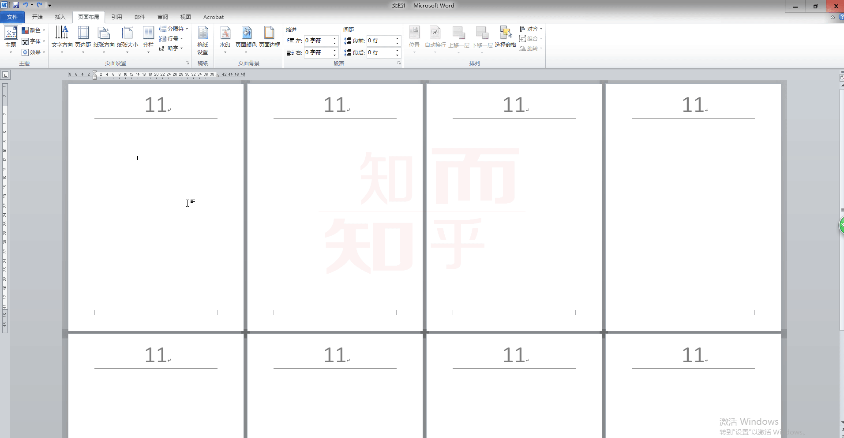This screenshot has height=438, width=844.
Task: Increase 段前 spacing with up arrow
Action: pyautogui.click(x=398, y=38)
